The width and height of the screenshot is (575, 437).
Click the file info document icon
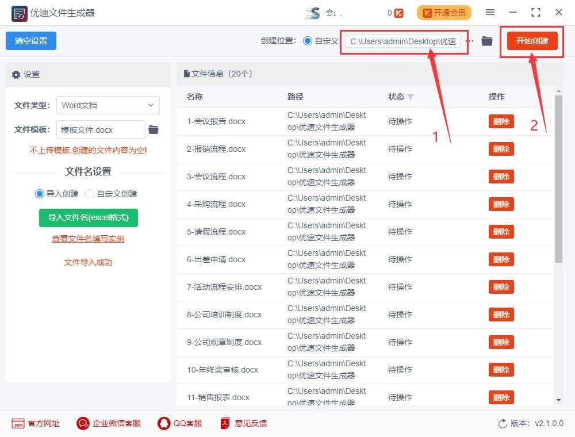point(186,74)
